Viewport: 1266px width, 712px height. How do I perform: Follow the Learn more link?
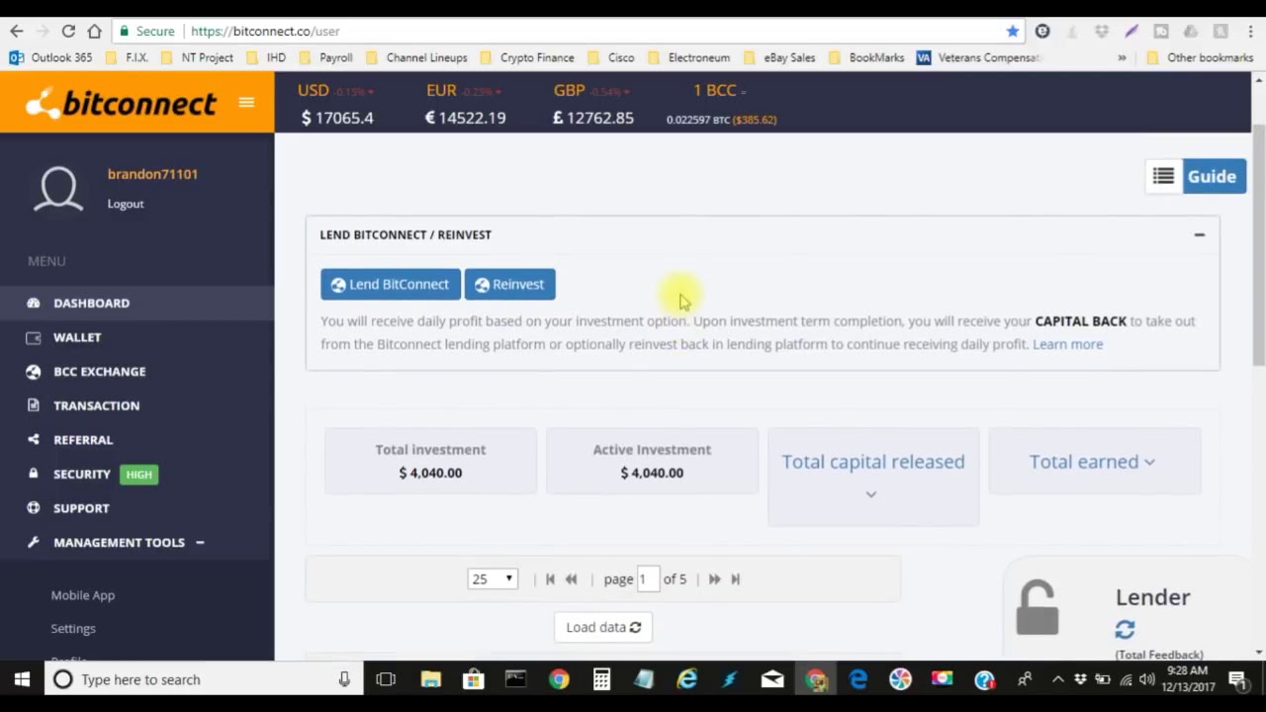pyautogui.click(x=1067, y=344)
